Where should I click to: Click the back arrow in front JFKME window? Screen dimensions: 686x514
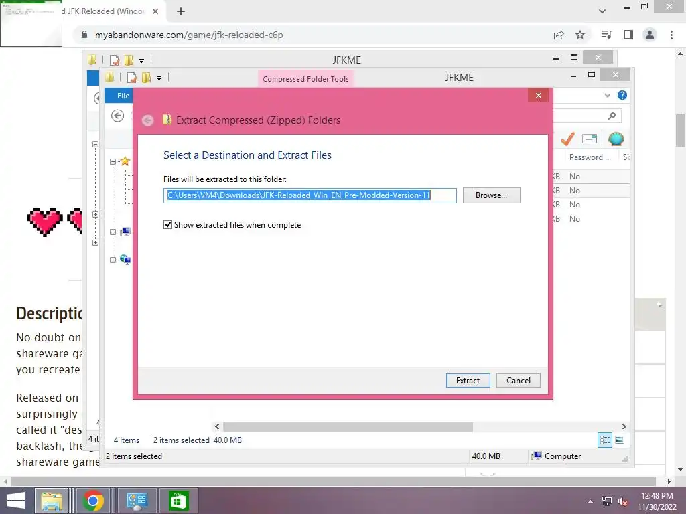coord(117,116)
